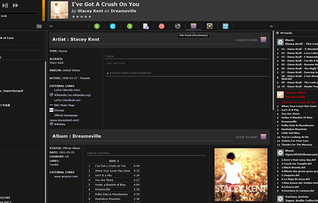Screen dimensions: 318x203
Task: Select 'Thanks For The Memory' in playlist
Action: pyautogui.click(x=297, y=145)
